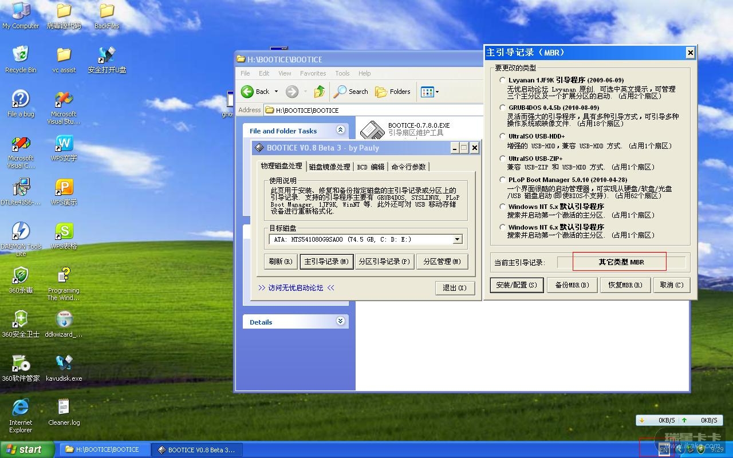This screenshot has height=458, width=733.
Task: Toggle the Folders pane in Explorer
Action: point(393,92)
